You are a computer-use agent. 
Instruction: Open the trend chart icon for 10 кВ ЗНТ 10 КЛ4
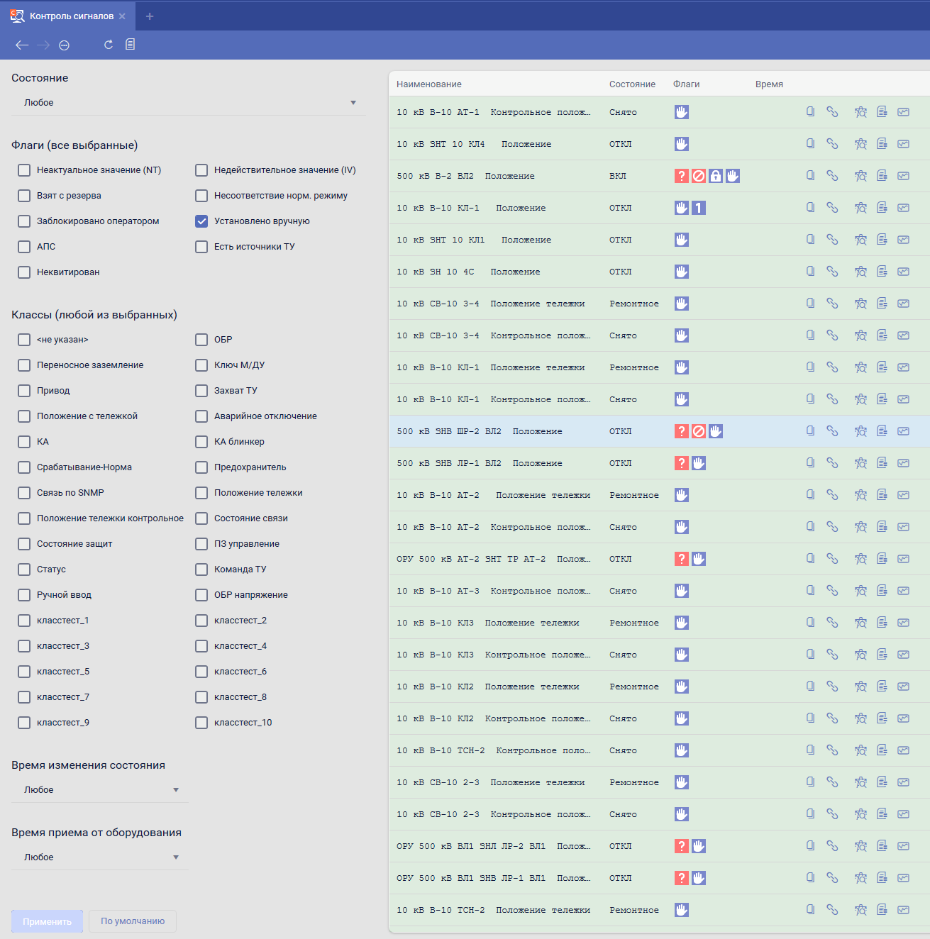point(903,144)
